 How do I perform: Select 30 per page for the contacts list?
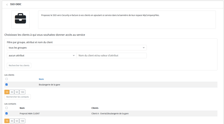click(12, 121)
